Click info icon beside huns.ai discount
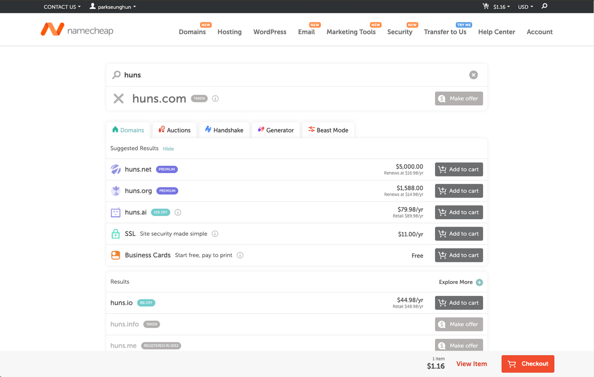Image resolution: width=594 pixels, height=377 pixels. tap(178, 212)
